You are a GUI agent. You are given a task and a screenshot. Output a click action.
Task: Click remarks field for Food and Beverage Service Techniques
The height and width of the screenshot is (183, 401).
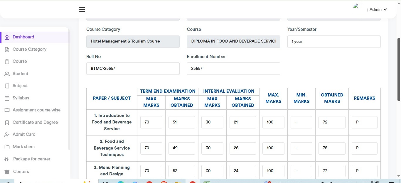tap(365, 148)
